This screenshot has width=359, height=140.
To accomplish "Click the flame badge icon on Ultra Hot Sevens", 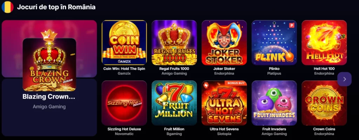I will 205,85.
